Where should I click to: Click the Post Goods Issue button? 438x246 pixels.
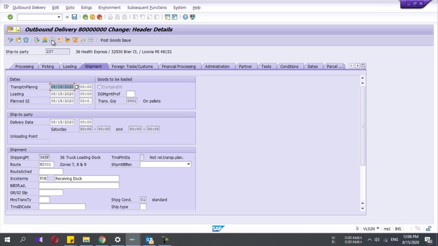[116, 40]
